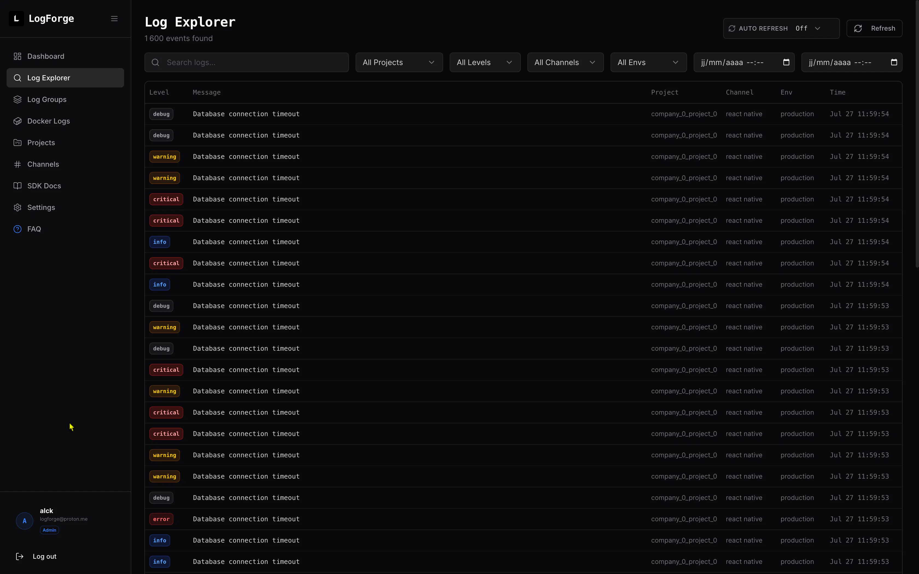Open calendar picker in start date field
This screenshot has height=574, width=919.
point(786,62)
